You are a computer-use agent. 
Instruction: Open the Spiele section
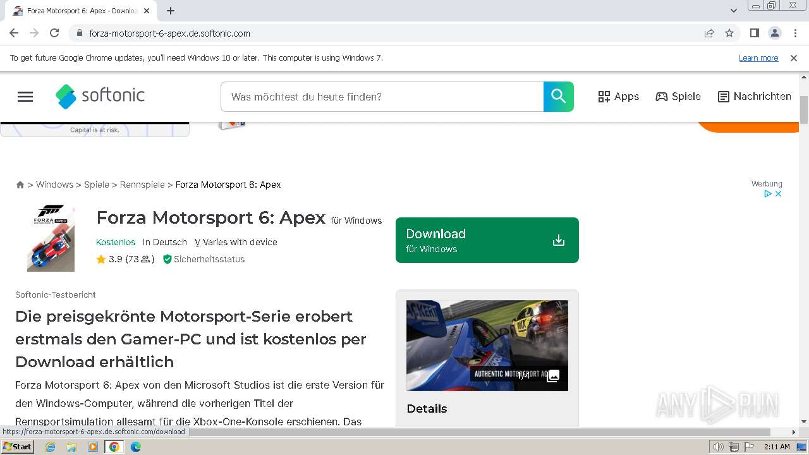coord(678,97)
